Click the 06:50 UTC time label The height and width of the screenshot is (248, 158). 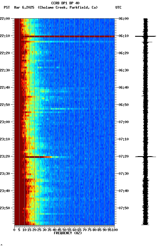pyautogui.click(x=124, y=105)
